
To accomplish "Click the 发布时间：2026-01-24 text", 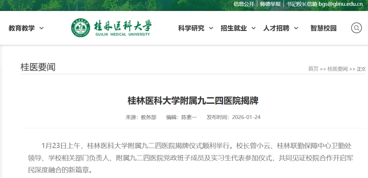I will point(233,117).
